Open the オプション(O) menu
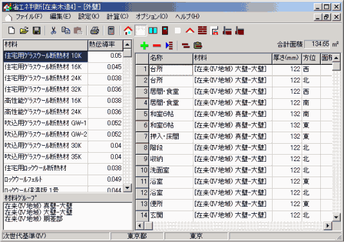Screen dimensions: 344x242 pos(152,17)
